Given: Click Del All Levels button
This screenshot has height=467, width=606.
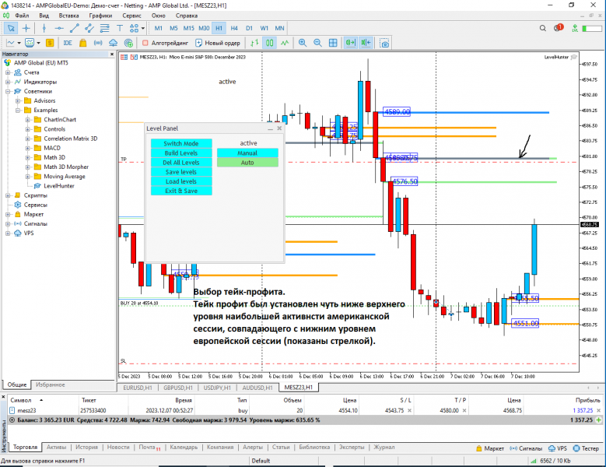Looking at the screenshot, I should [181, 163].
